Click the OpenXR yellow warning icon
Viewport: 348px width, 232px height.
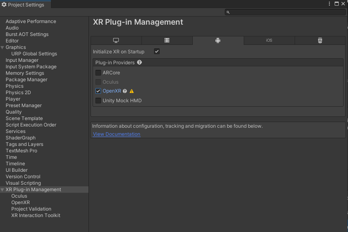click(x=132, y=91)
